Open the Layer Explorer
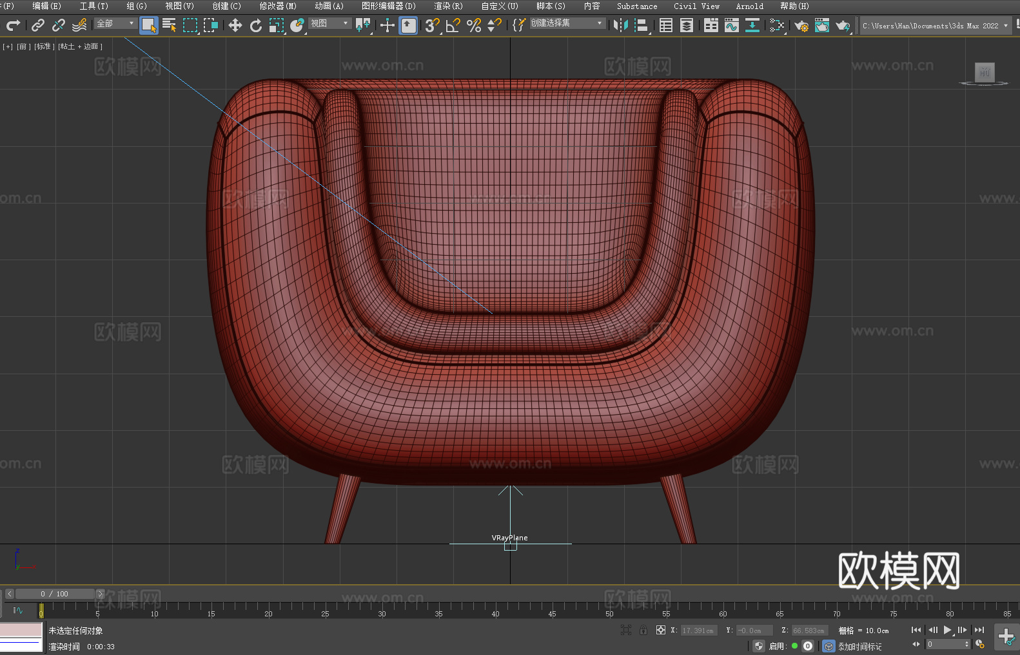 [687, 25]
